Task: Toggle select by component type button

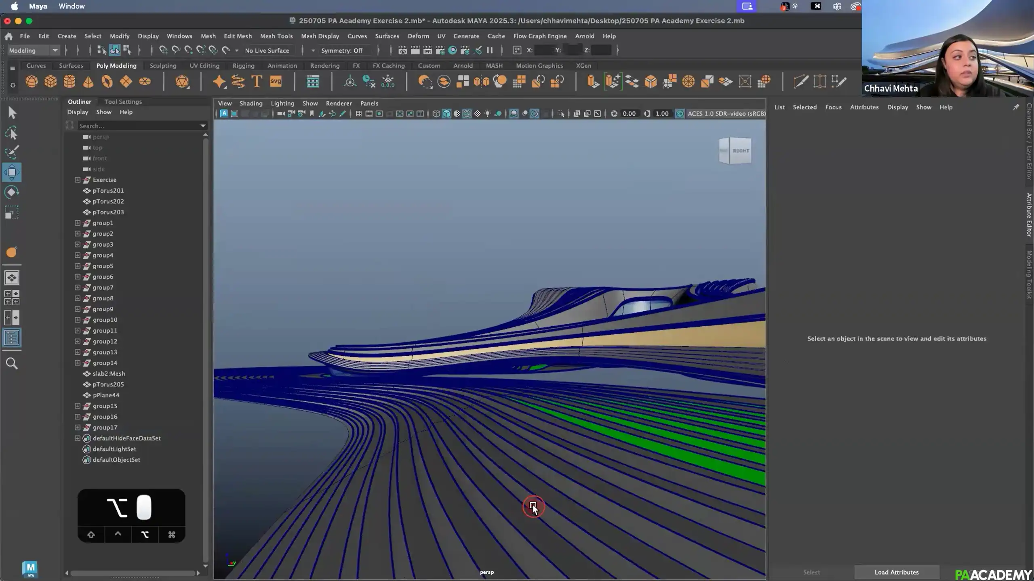Action: coord(127,50)
